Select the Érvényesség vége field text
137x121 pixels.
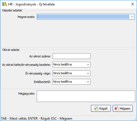pos(62,73)
